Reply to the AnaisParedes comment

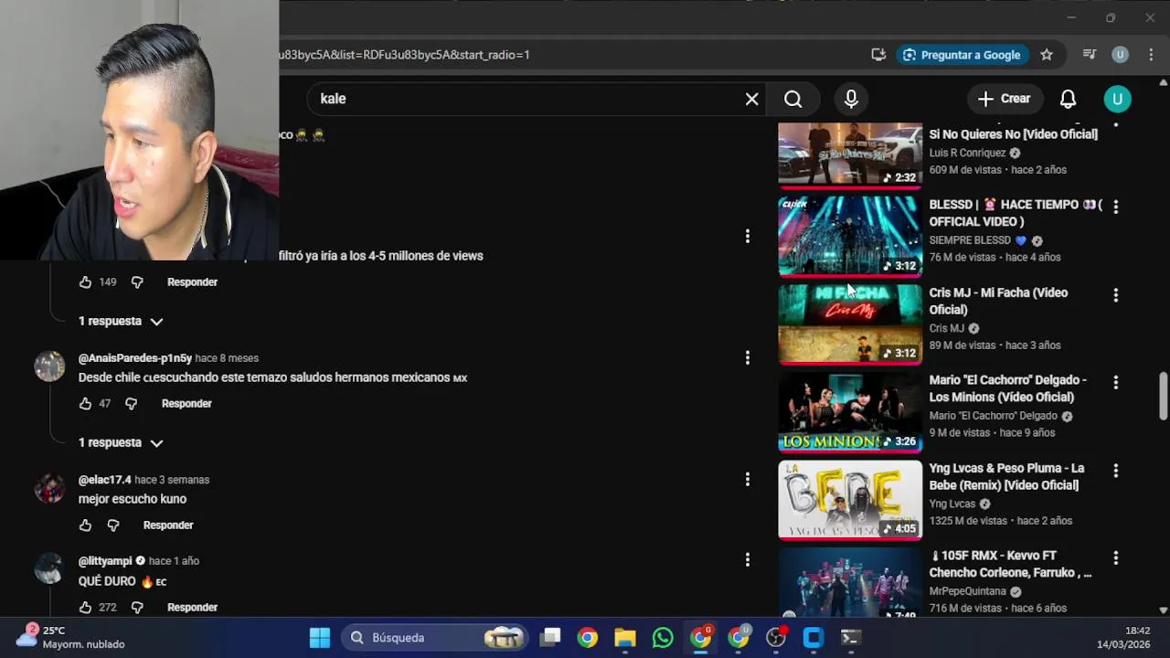coord(186,404)
